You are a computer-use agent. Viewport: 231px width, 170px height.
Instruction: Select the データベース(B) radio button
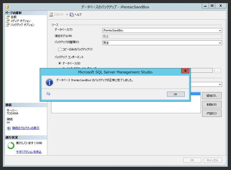(x=60, y=63)
